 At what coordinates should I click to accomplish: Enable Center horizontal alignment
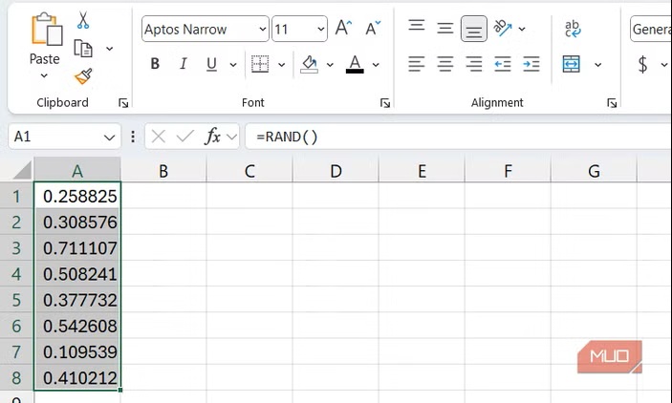445,64
